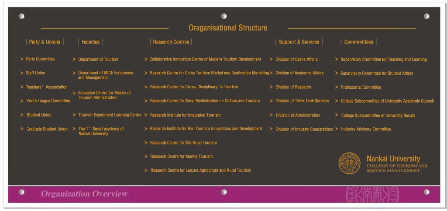The width and height of the screenshot is (447, 211).
Task: Click Industry Advisory Committee entry
Action: click(x=366, y=129)
